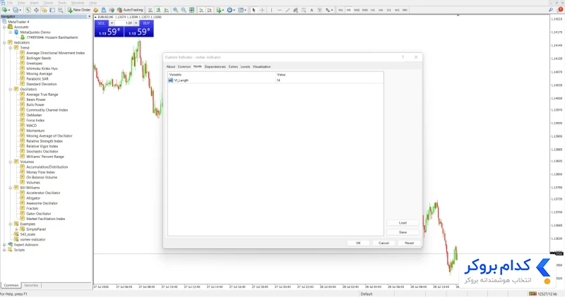
Task: Expand the SimplePanel node
Action: pyautogui.click(x=16, y=229)
